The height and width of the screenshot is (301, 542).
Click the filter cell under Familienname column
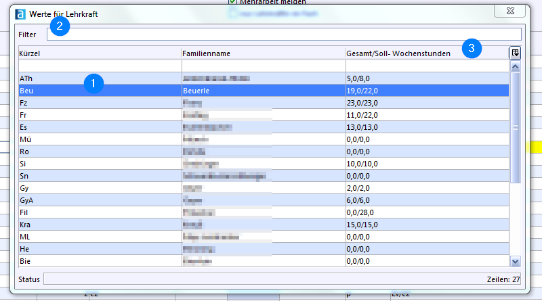(x=264, y=66)
